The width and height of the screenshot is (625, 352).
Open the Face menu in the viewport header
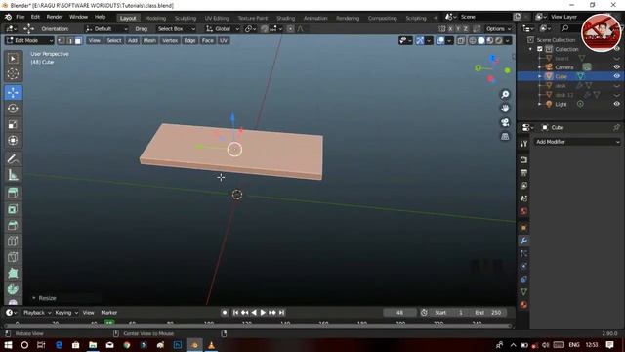(x=207, y=40)
